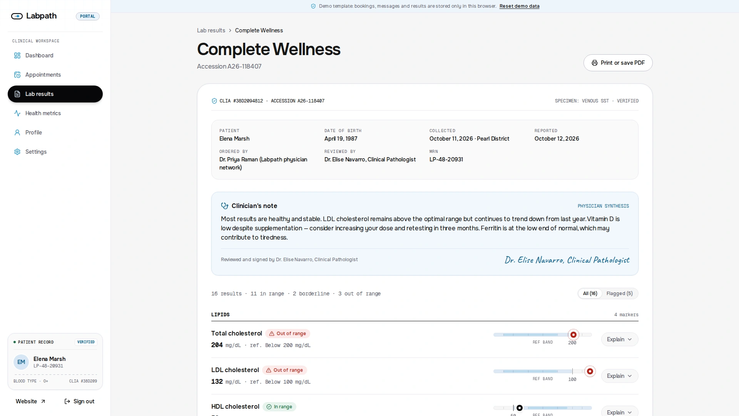
Task: Click the Lab results document icon
Action: (x=17, y=94)
